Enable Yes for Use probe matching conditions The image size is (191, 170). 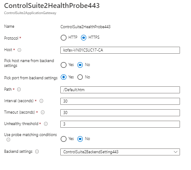[63, 139]
